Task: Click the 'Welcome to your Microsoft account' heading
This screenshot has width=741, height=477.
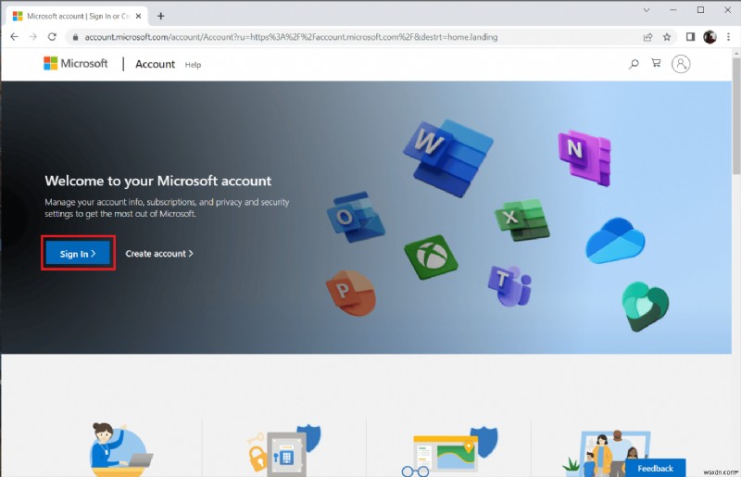Action: 157,181
